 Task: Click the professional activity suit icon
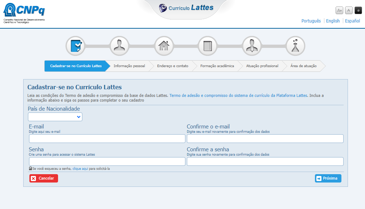251,46
